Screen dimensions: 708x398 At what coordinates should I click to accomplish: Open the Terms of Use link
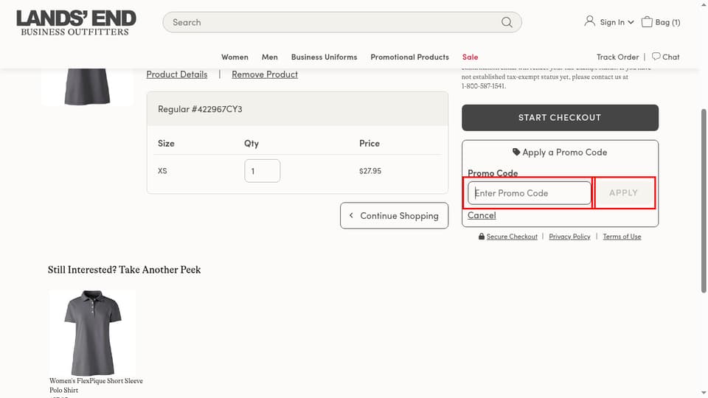(x=622, y=237)
